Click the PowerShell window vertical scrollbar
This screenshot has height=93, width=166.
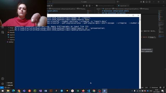(140, 53)
